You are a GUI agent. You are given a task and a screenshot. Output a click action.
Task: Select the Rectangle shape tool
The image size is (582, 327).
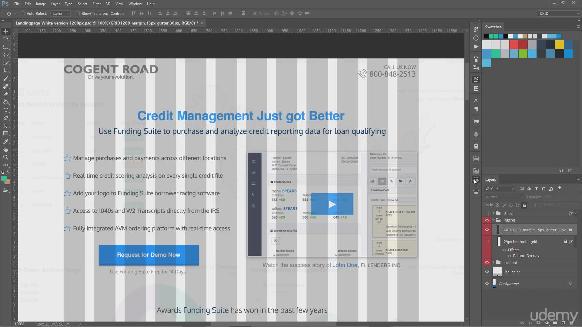click(x=6, y=134)
